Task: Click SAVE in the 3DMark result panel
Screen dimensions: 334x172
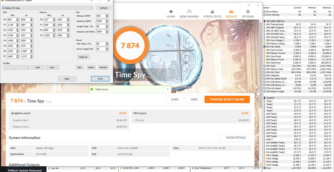Action: click(x=194, y=100)
